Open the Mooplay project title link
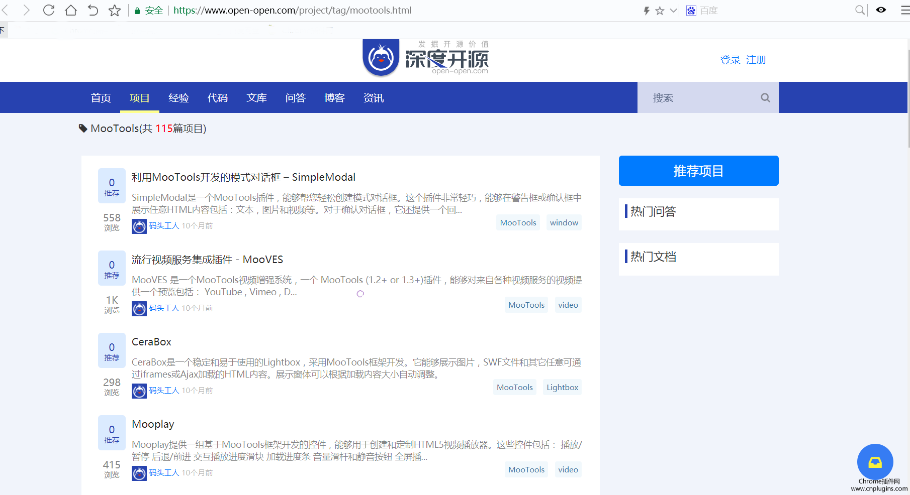The image size is (910, 495). click(x=153, y=424)
